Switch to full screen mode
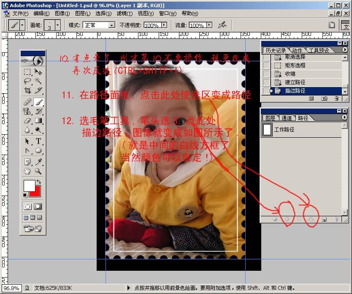This screenshot has width=352, height=294. 40,218
